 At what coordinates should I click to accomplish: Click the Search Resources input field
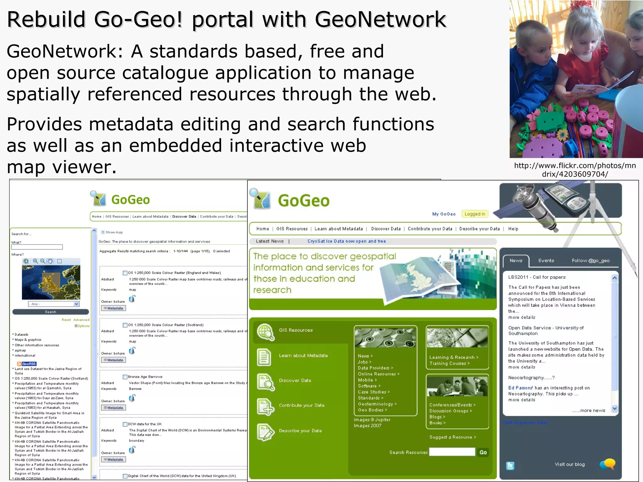(452, 452)
